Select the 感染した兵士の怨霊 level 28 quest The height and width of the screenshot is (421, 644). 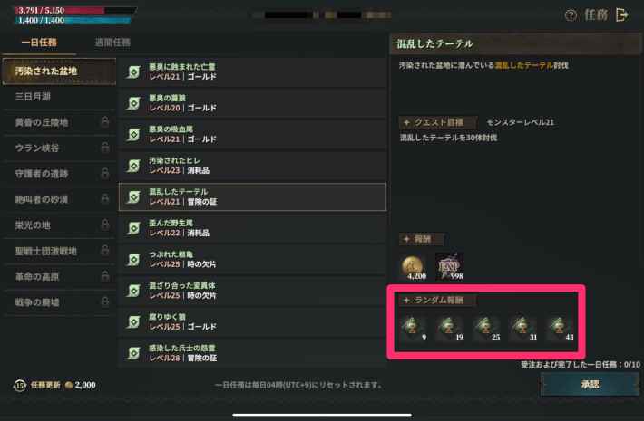click(252, 353)
